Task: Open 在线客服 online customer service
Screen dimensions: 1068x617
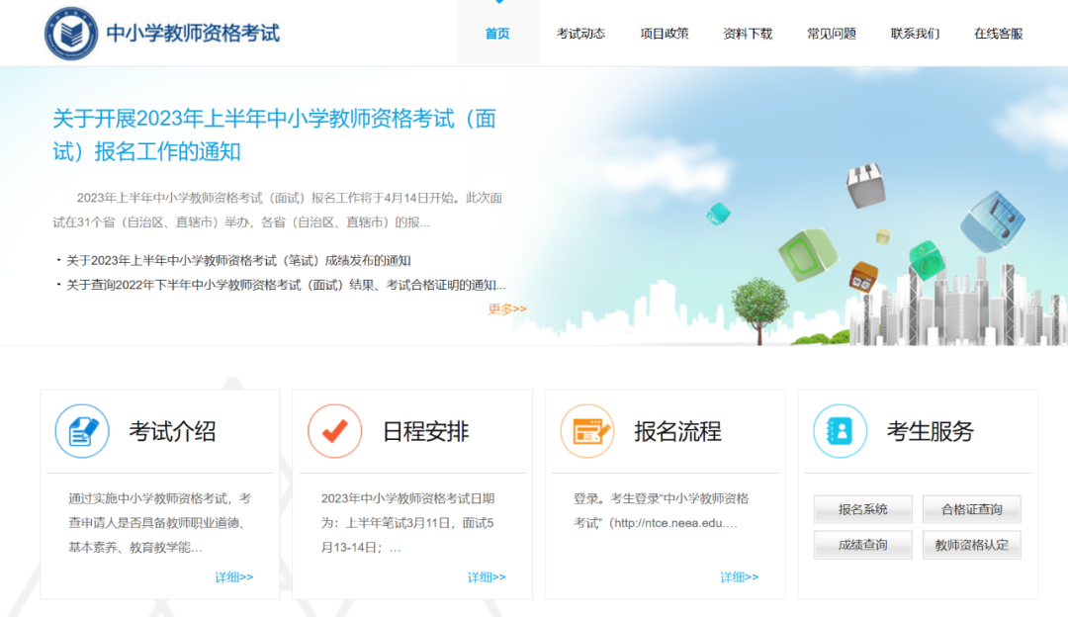Action: pos(997,33)
